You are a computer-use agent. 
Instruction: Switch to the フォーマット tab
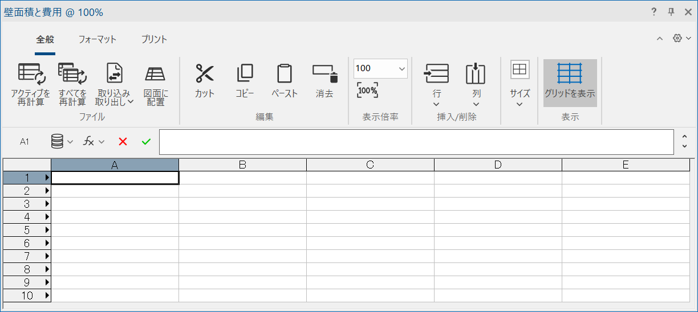[97, 39]
